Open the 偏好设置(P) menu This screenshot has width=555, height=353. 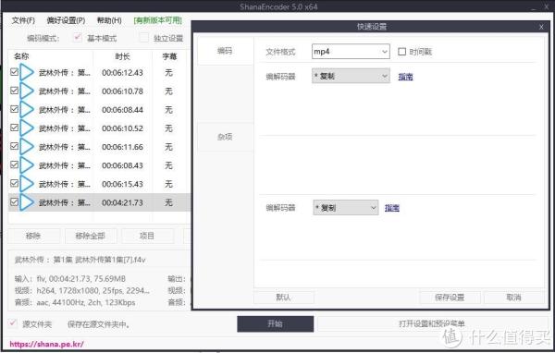click(66, 20)
